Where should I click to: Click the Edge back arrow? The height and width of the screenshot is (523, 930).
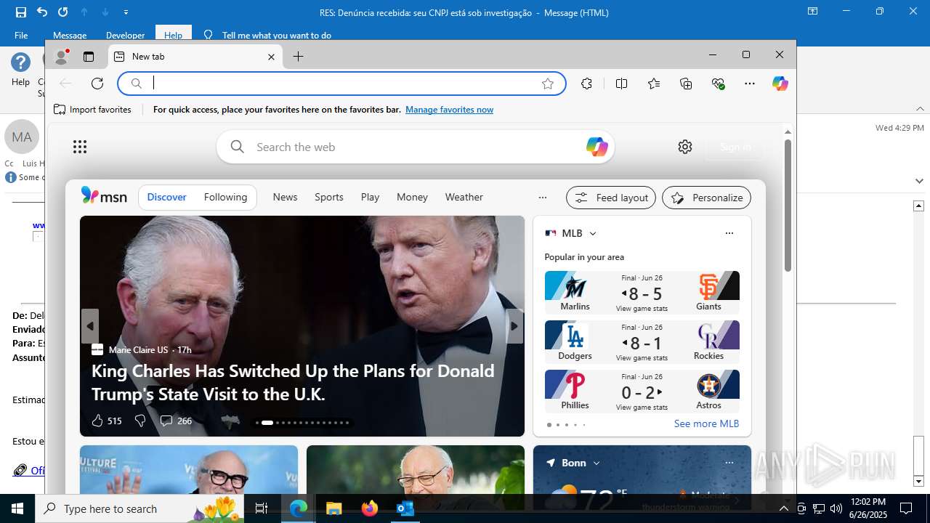tap(65, 84)
